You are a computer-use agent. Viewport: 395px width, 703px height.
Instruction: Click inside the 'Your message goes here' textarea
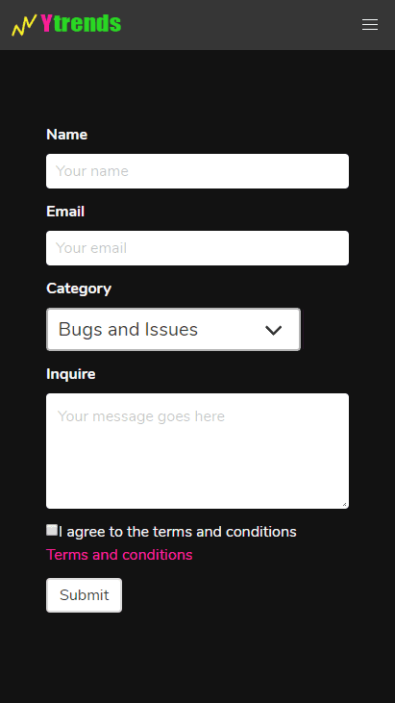198,451
